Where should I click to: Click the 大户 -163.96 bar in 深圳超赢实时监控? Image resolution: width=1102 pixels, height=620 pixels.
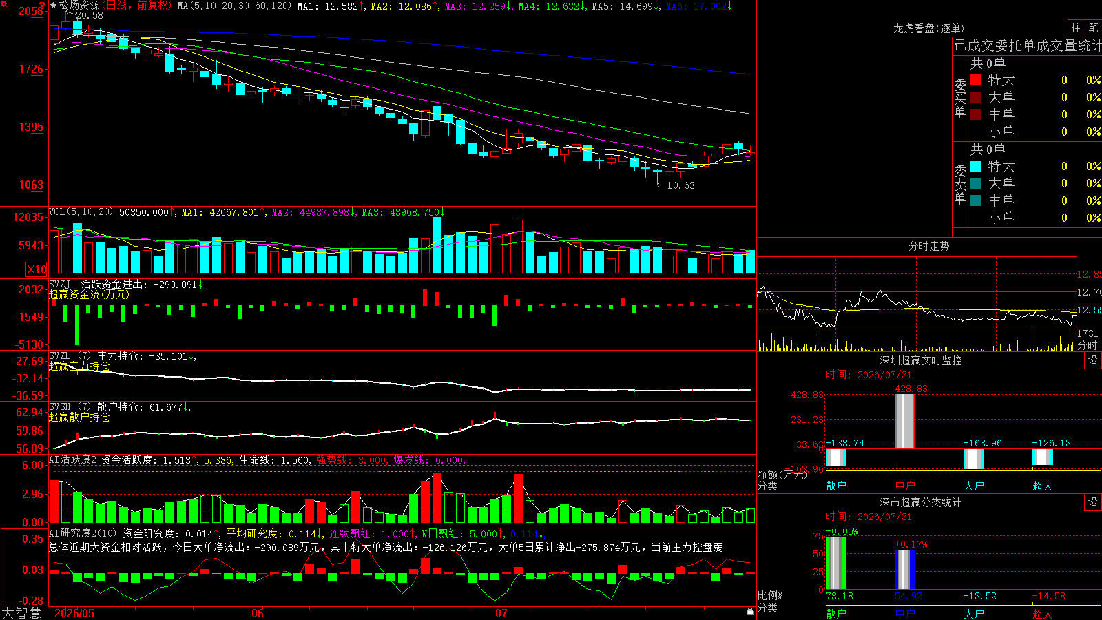pos(974,458)
